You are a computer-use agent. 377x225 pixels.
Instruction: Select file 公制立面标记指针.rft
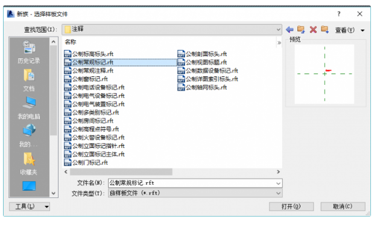click(x=98, y=146)
